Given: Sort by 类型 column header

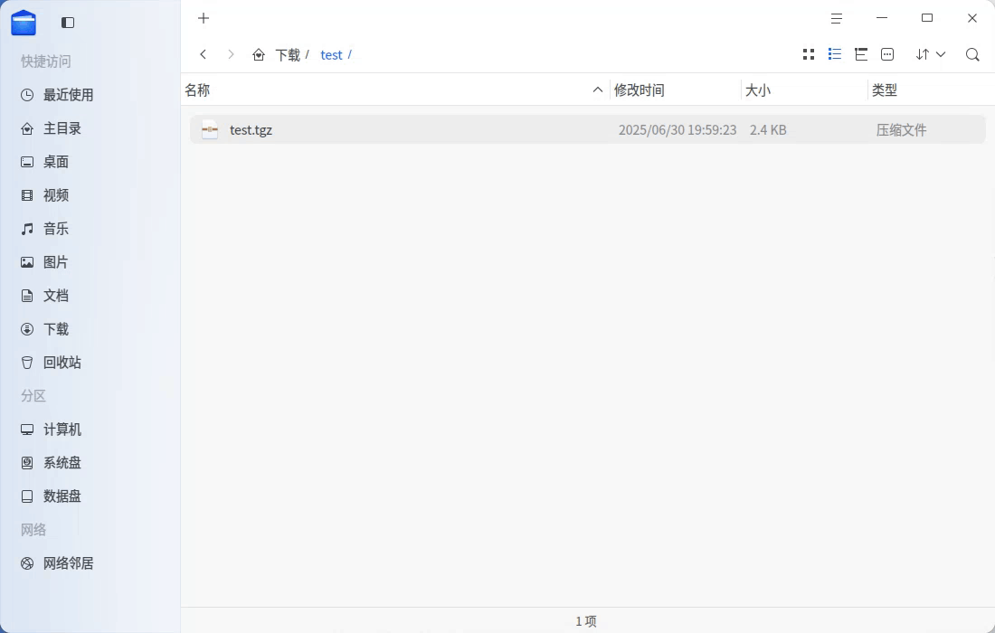Looking at the screenshot, I should click(x=884, y=90).
